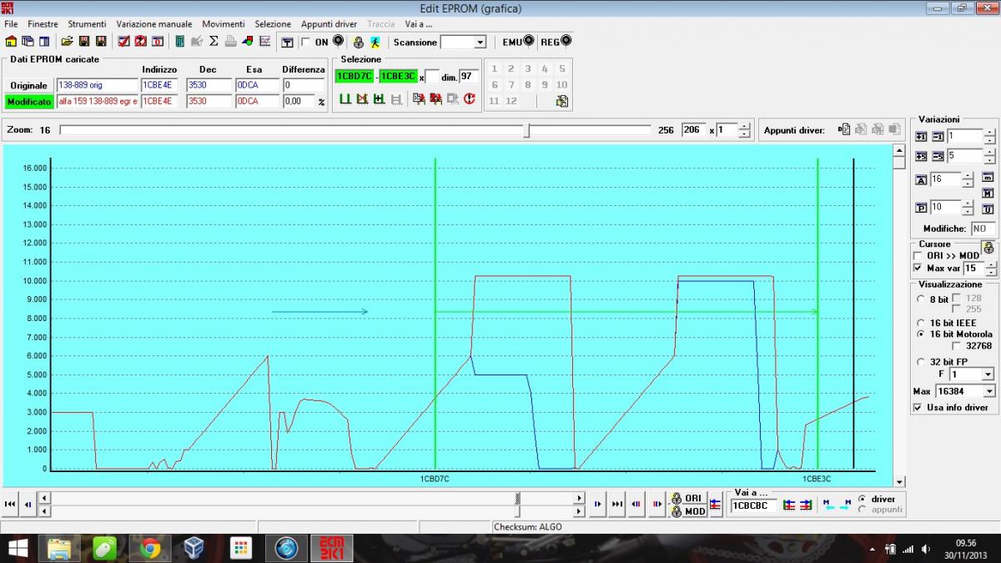Open ECM 2001 from the taskbar
The image size is (1001, 563).
pos(332,548)
